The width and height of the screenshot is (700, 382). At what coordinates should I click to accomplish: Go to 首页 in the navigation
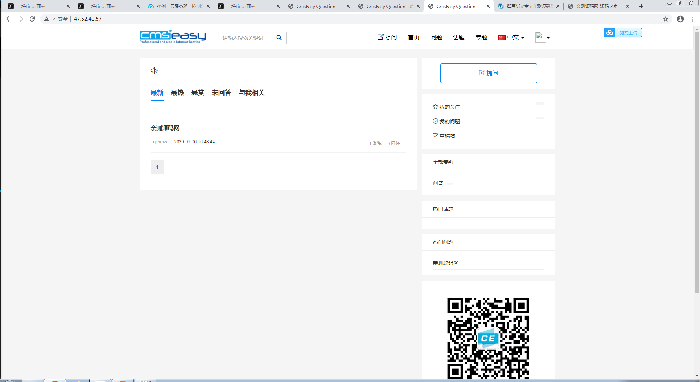413,38
